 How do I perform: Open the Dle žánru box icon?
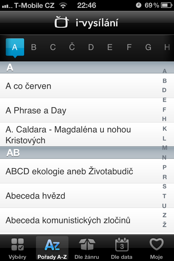click(87, 244)
